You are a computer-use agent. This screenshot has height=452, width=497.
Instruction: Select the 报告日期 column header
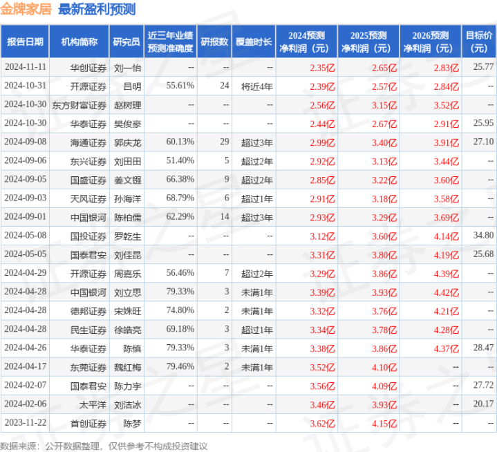25,41
